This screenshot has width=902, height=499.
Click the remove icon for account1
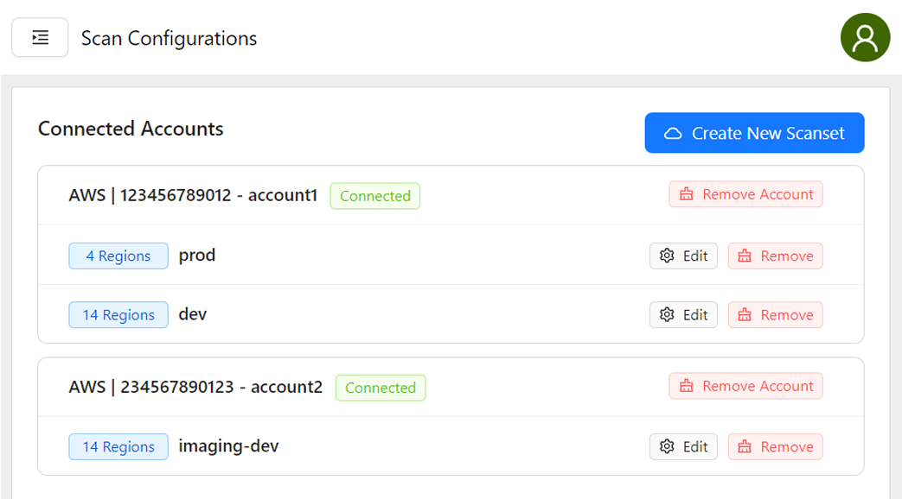687,195
